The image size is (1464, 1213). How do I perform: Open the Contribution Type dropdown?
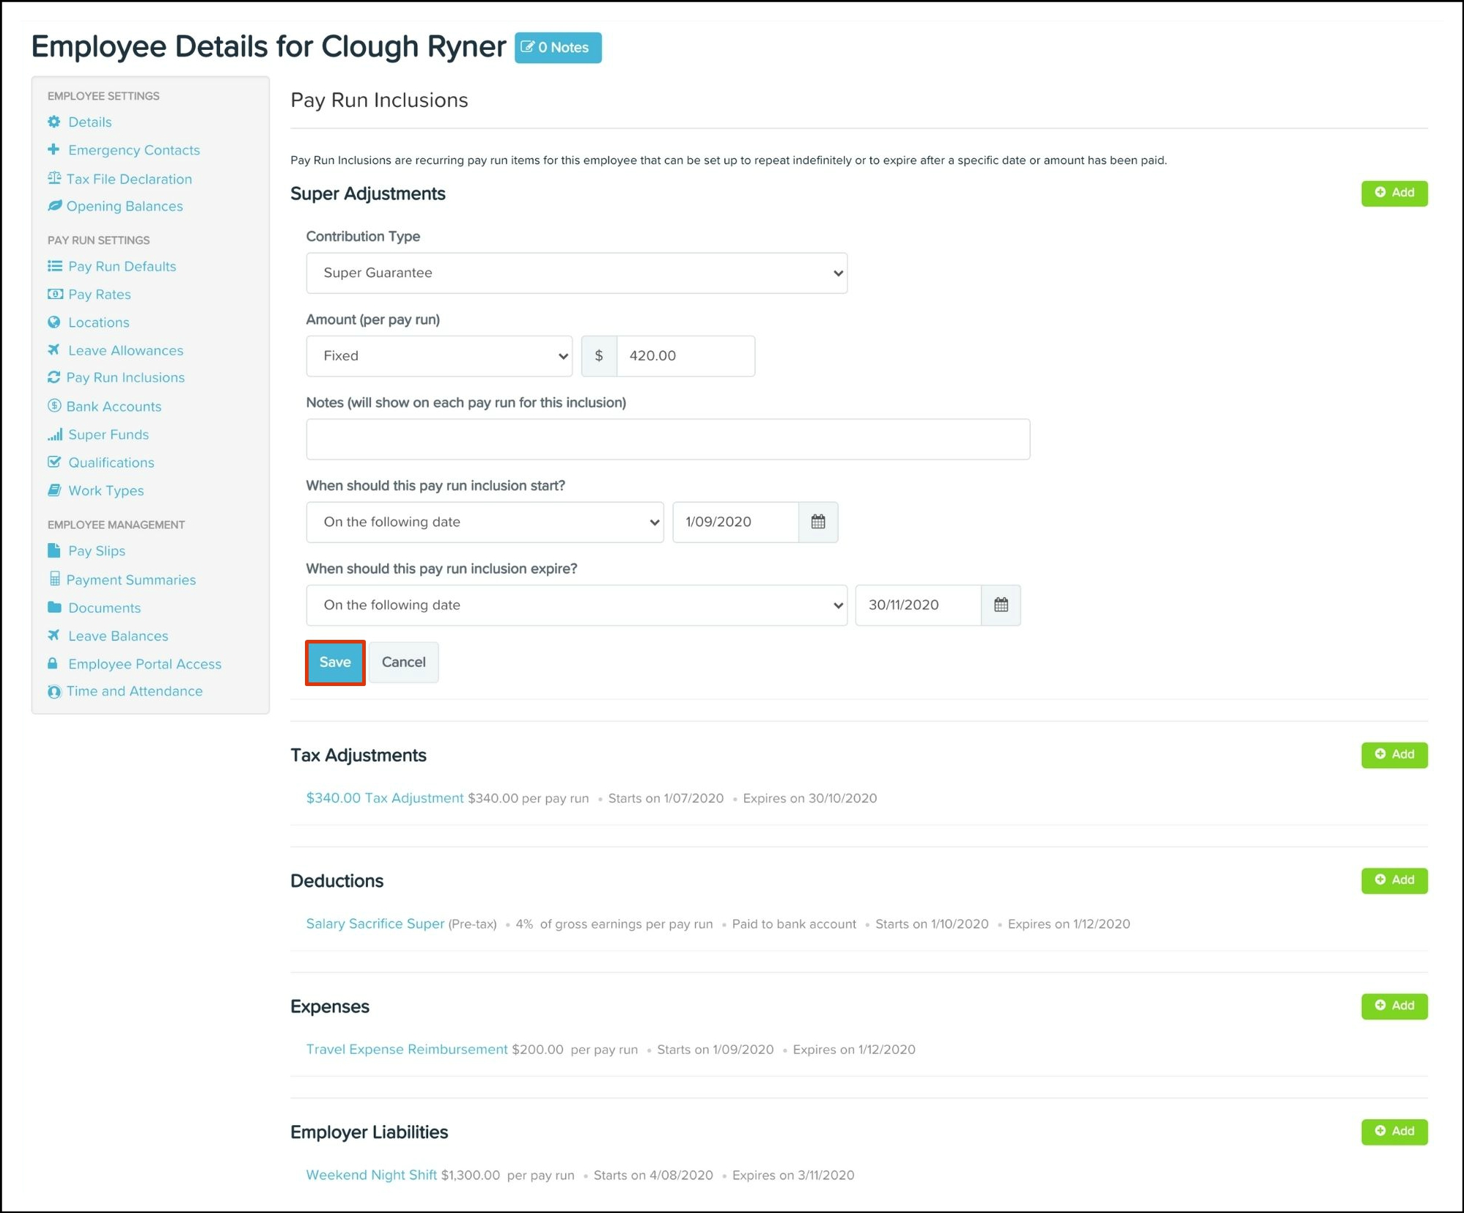pos(576,273)
